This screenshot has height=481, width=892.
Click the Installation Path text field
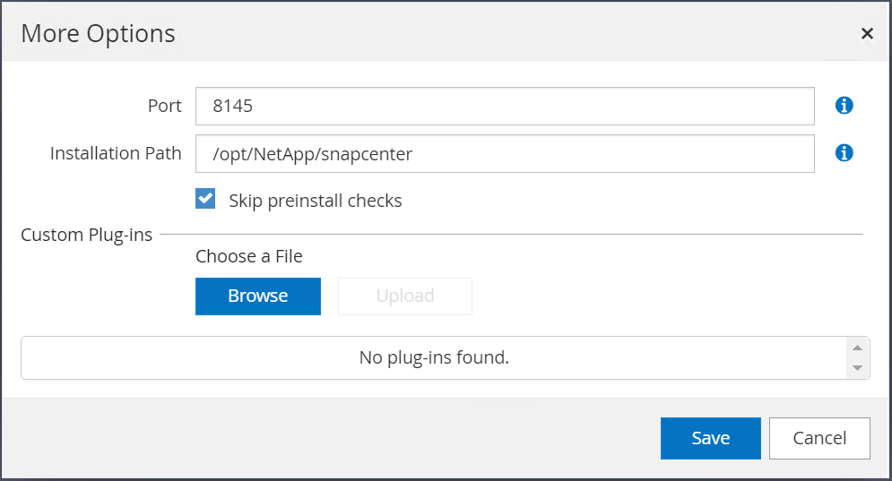click(x=504, y=153)
